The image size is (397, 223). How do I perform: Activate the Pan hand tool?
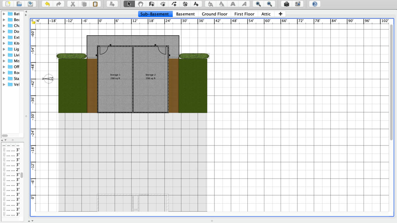140,4
